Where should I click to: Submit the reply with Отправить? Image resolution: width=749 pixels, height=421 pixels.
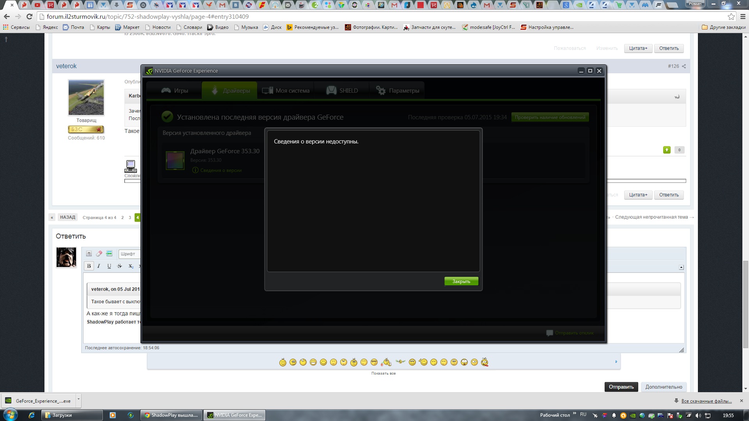(x=621, y=387)
